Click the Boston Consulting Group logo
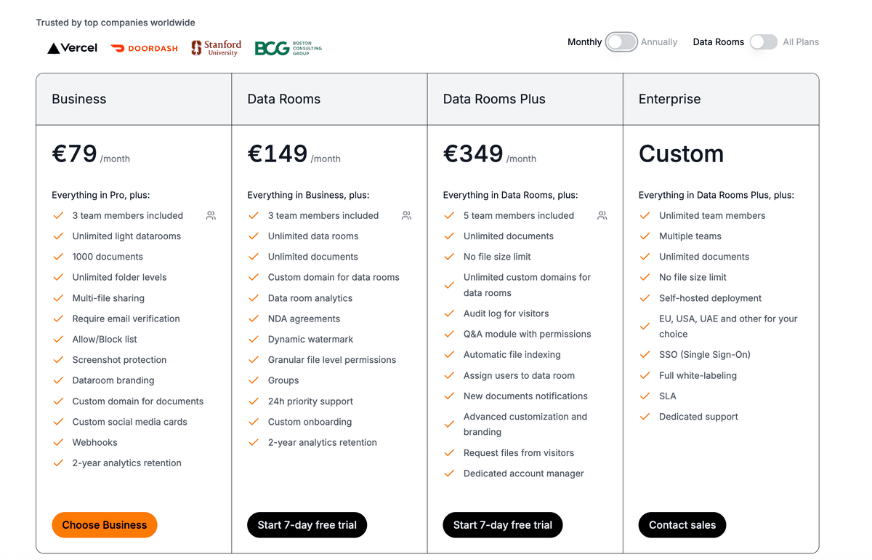 pos(288,48)
